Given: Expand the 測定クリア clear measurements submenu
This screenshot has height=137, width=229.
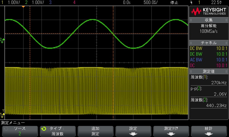Looking at the screenshot, I should point(171,131).
